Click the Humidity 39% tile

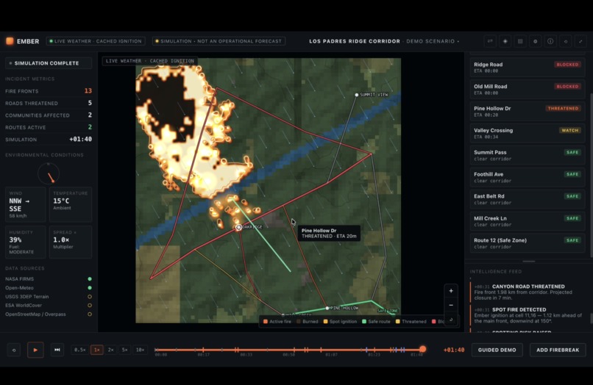(25, 242)
